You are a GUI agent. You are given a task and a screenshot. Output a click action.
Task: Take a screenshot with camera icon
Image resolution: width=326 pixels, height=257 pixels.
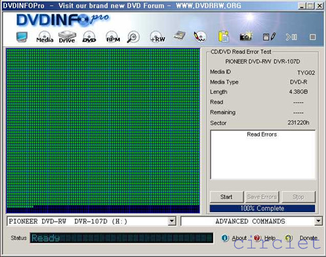(x=246, y=37)
